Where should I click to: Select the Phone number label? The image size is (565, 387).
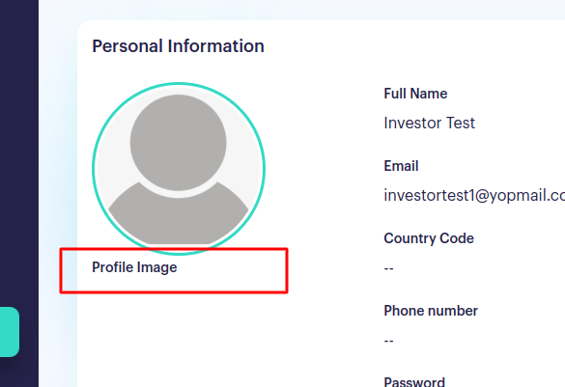tap(431, 311)
